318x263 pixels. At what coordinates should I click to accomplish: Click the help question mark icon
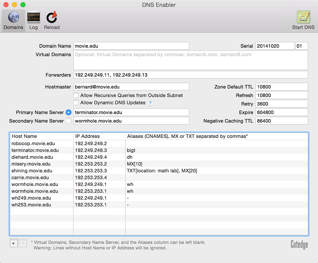click(x=150, y=103)
